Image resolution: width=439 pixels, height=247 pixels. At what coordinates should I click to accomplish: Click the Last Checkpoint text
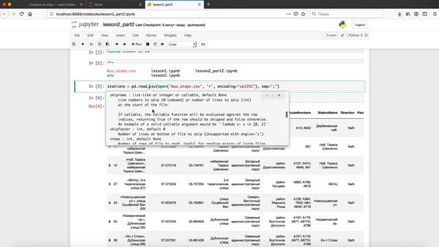pyautogui.click(x=160, y=25)
